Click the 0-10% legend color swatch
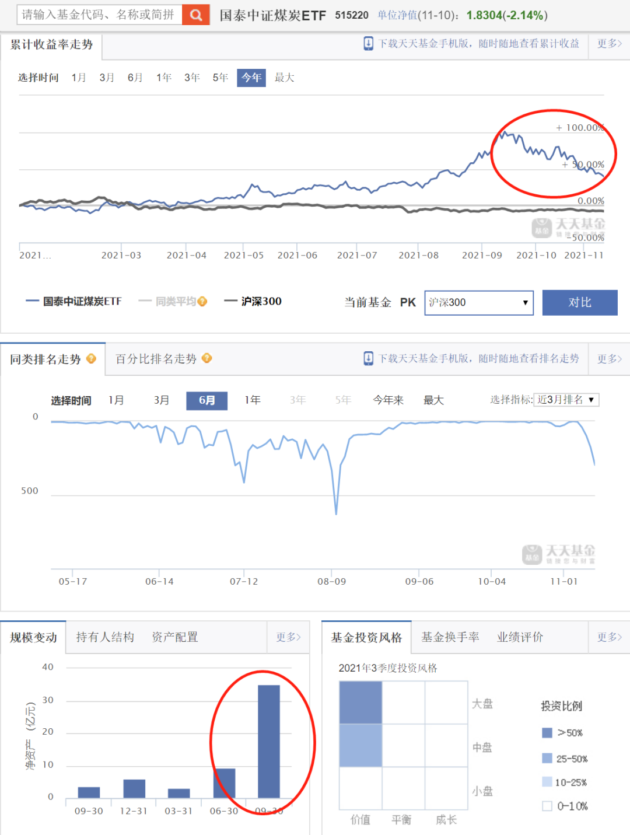This screenshot has width=630, height=835. point(547,806)
